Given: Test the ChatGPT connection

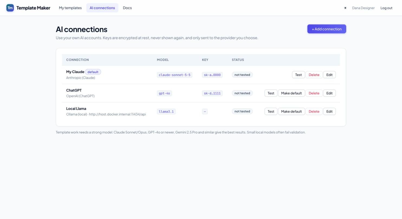Looking at the screenshot, I should point(271,93).
